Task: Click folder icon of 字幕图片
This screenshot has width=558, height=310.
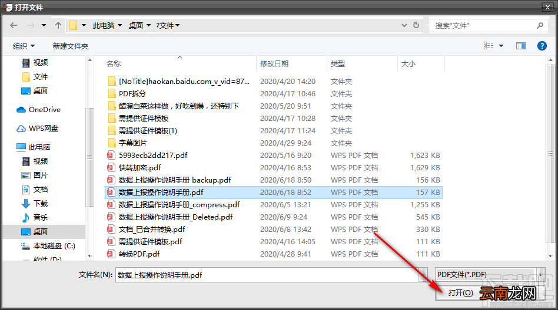Action: (111, 143)
